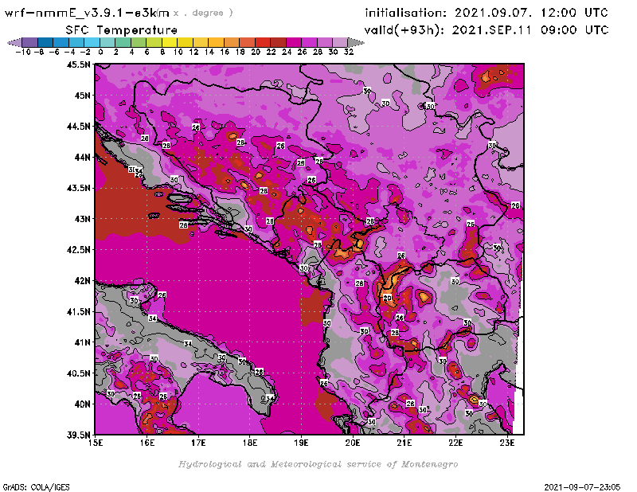Viewport: 637px width, 492px height.
Task: Click the green swatch between 4 and 6
Action: (139, 41)
